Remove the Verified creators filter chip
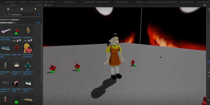This screenshot has height=105, width=210. (x=15, y=23)
